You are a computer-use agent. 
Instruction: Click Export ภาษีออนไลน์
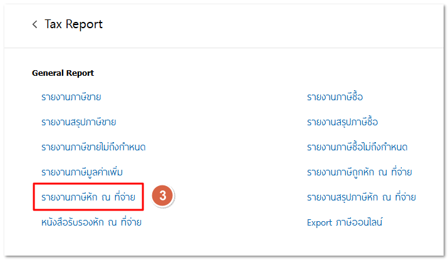point(345,222)
